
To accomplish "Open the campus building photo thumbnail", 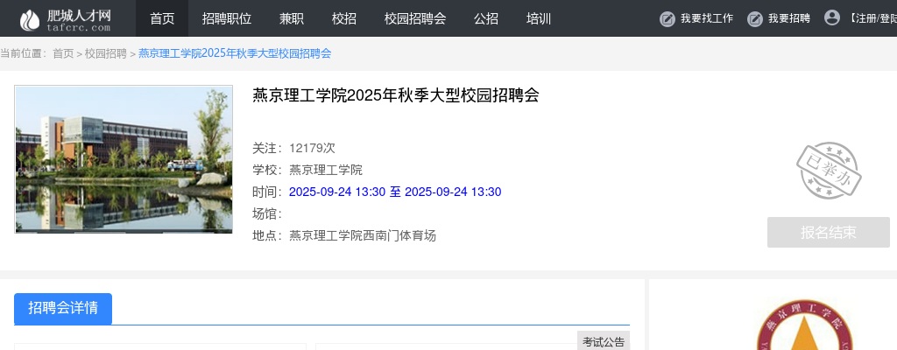I will point(124,159).
